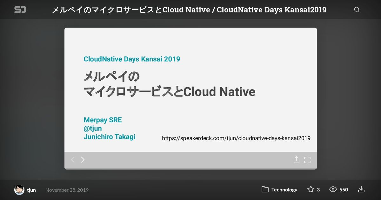
Task: Download the deck with the download icon
Action: pos(361,190)
